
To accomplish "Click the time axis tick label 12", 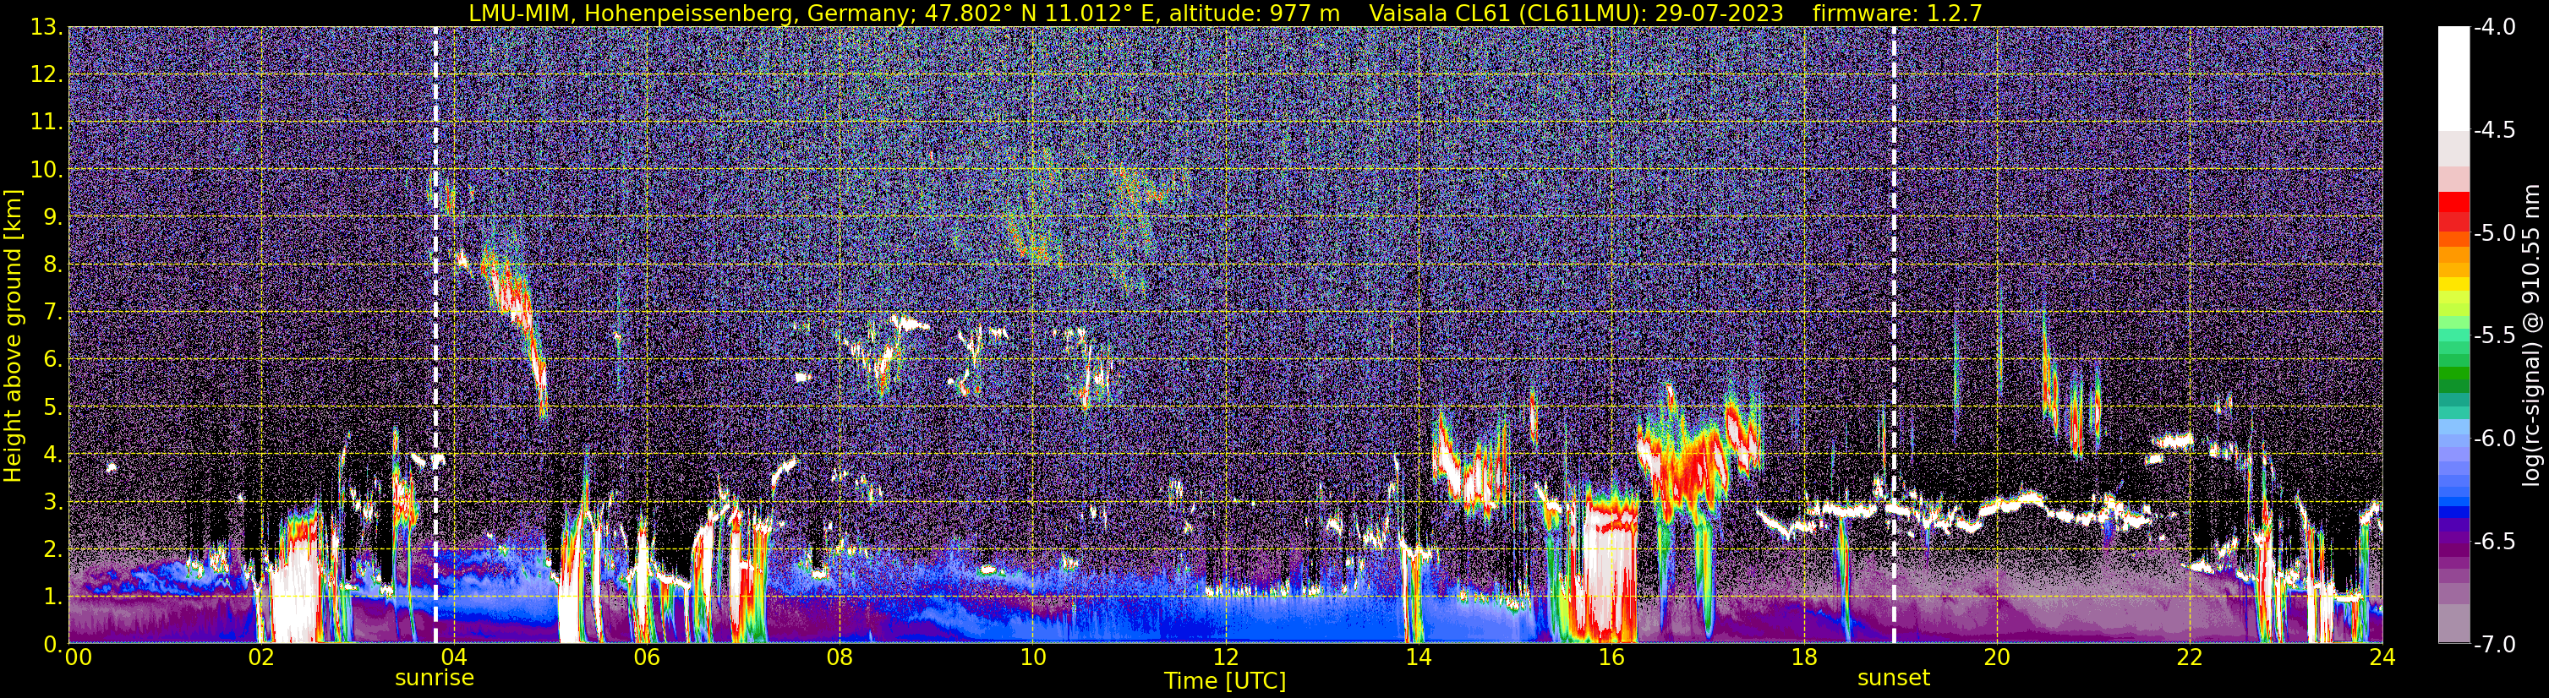I will [x=1225, y=658].
